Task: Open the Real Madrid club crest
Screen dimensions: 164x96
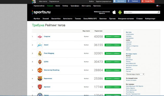Action: [x=40, y=53]
